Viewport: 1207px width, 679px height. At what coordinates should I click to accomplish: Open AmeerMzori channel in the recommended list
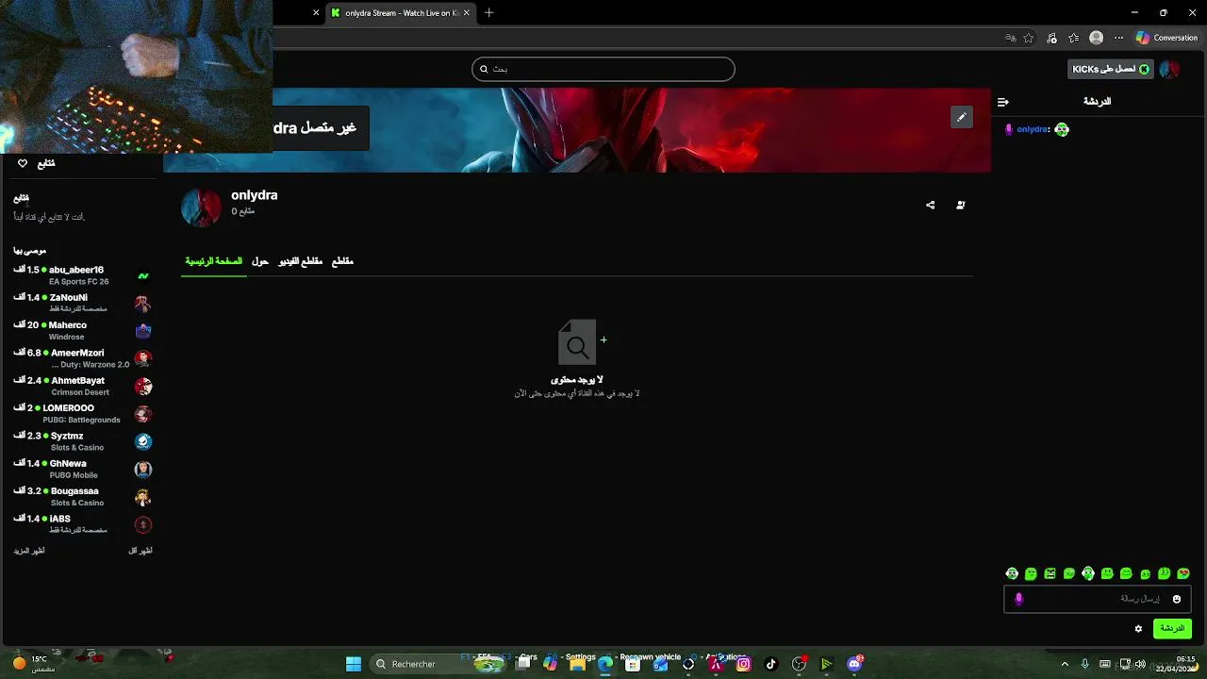coord(83,358)
